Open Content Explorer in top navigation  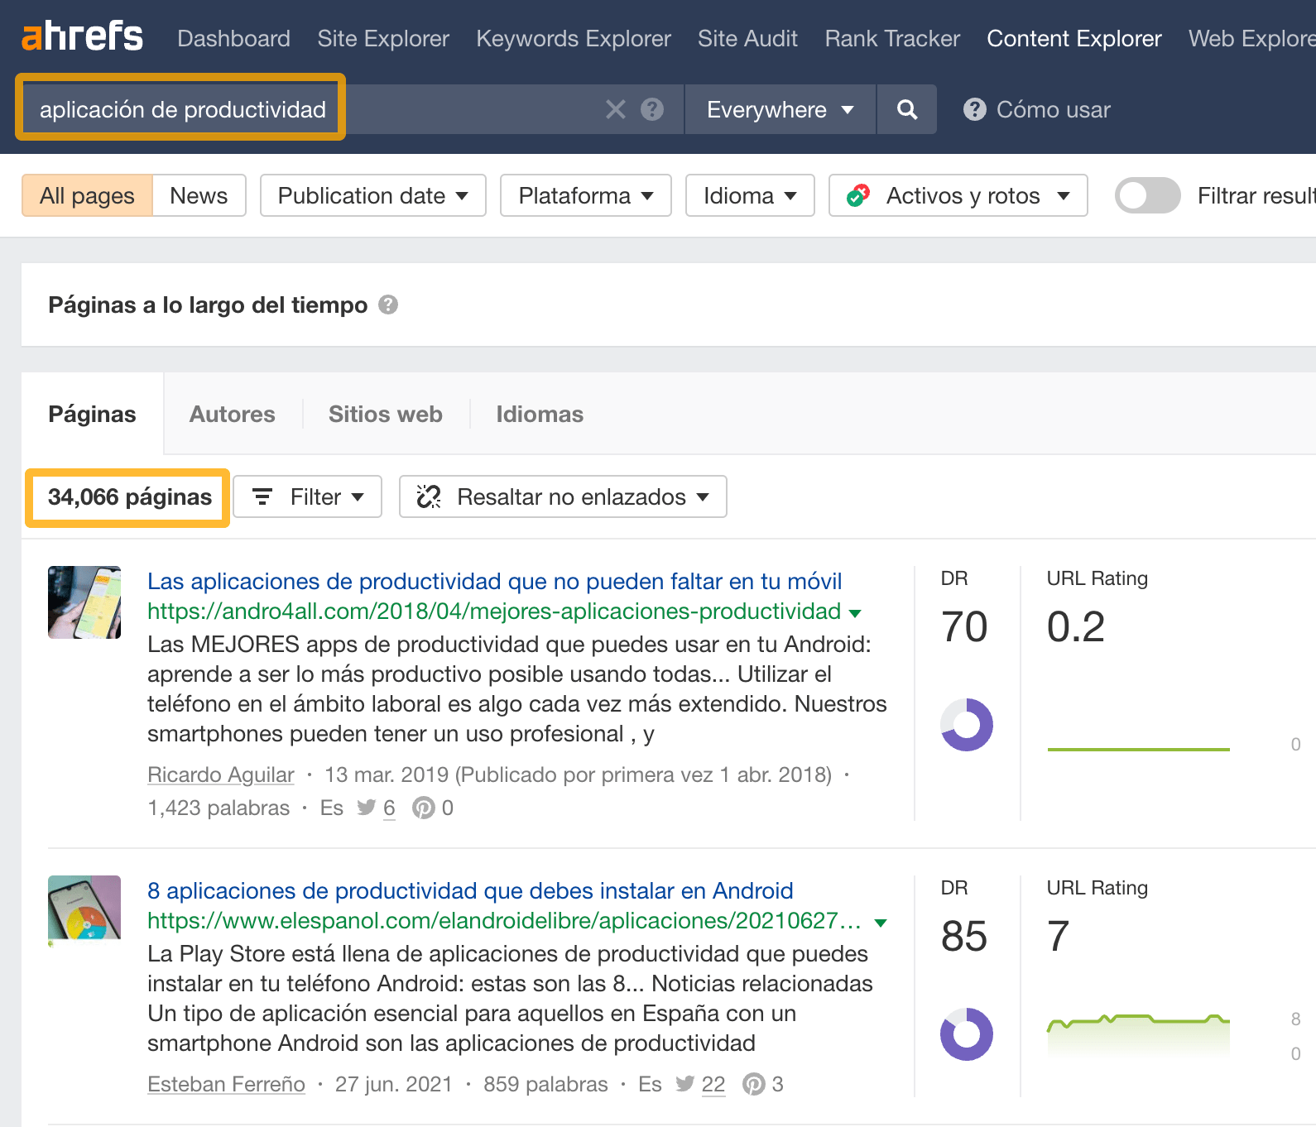pos(1074,38)
